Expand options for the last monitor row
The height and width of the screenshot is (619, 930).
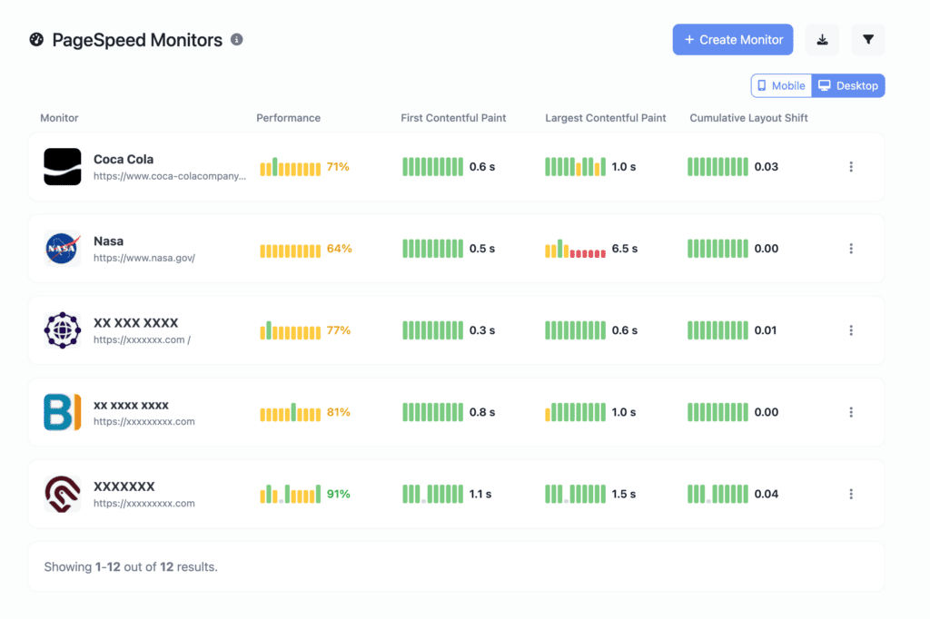[x=851, y=494]
